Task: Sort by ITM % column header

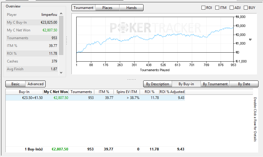Action: coord(104,92)
